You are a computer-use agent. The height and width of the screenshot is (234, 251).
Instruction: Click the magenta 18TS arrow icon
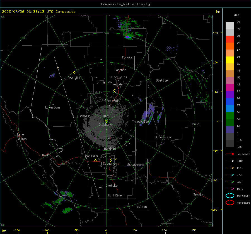click(230, 189)
